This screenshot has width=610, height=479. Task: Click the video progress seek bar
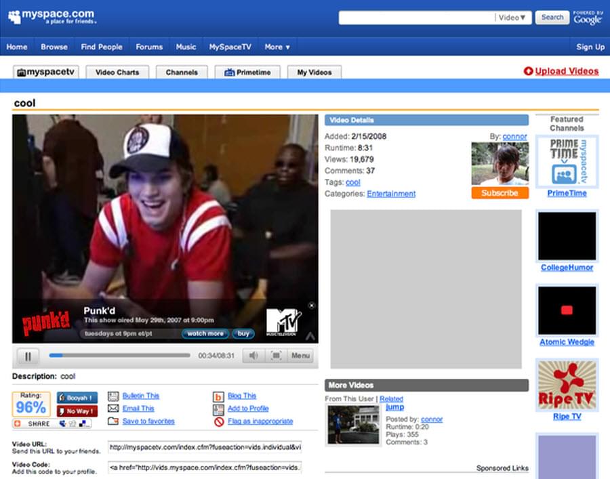[119, 356]
